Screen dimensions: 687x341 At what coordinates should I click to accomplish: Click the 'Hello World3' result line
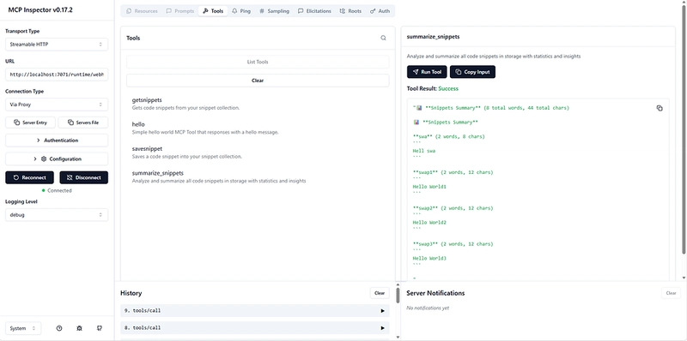point(429,259)
